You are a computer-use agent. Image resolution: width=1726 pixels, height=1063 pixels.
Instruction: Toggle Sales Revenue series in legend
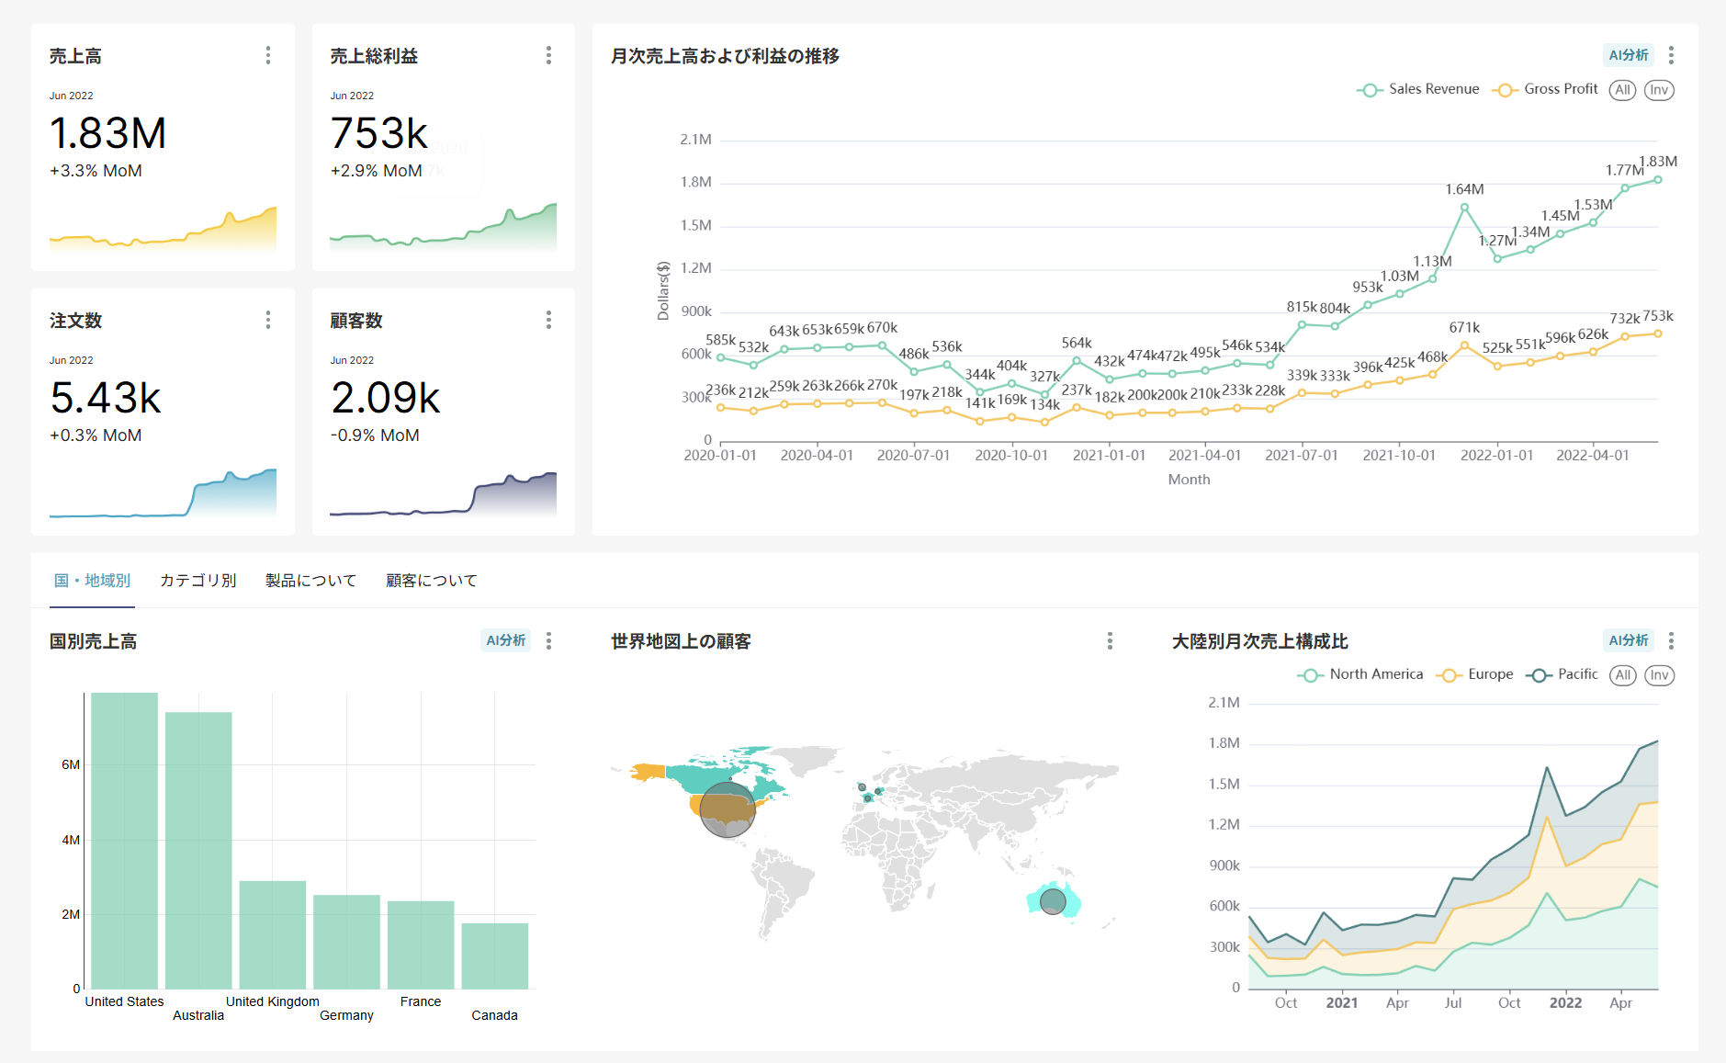[1419, 90]
